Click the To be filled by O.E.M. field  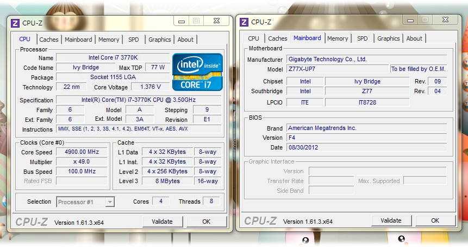pyautogui.click(x=419, y=69)
